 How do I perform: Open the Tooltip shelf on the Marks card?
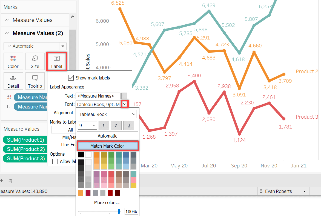tap(35, 81)
